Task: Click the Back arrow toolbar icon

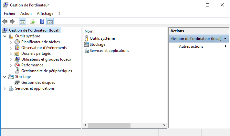Action: coord(5,22)
